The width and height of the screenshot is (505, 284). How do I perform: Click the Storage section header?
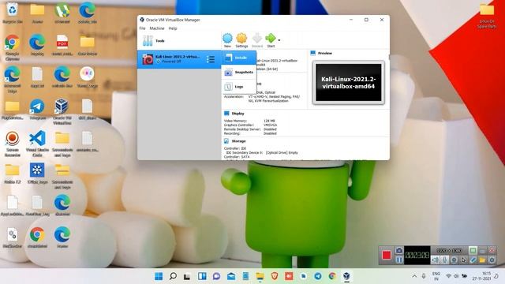(x=235, y=141)
